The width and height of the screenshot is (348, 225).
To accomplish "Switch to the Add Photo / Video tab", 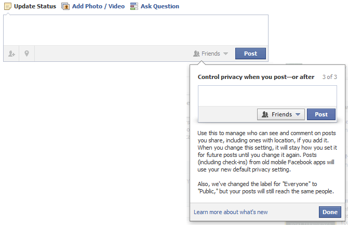I will pyautogui.click(x=98, y=6).
